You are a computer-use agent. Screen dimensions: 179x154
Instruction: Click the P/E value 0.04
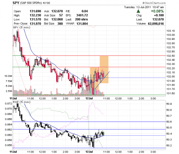pos(85,11)
